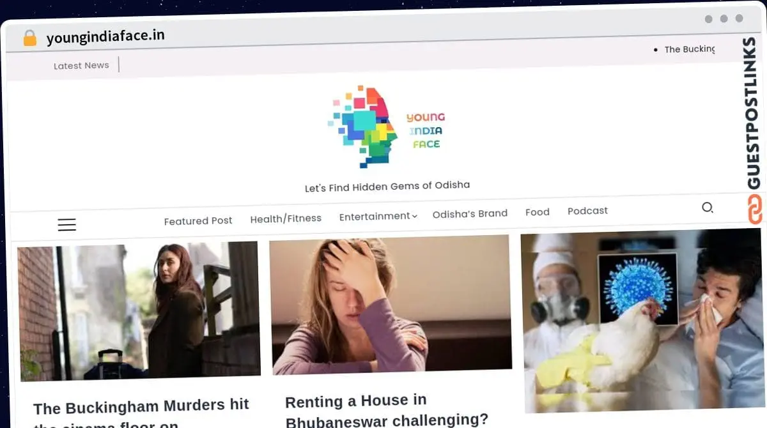Click the bird flu virus article image
Viewport: 767px width, 428px height.
(642, 321)
